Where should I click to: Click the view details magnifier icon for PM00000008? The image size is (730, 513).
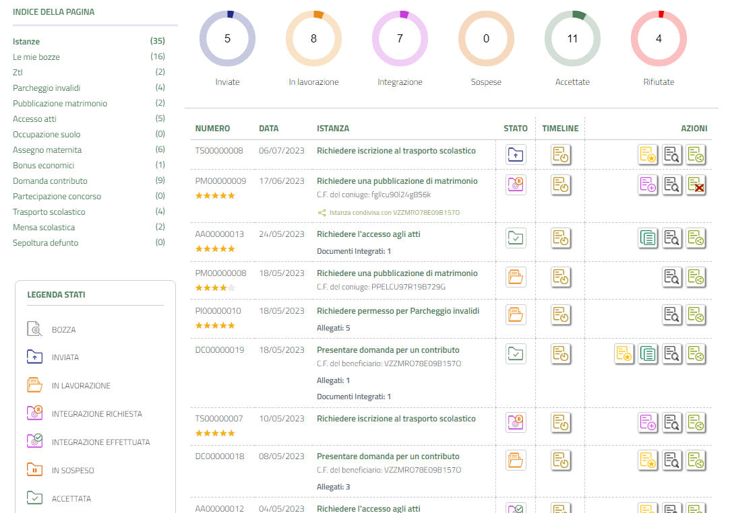[672, 277]
